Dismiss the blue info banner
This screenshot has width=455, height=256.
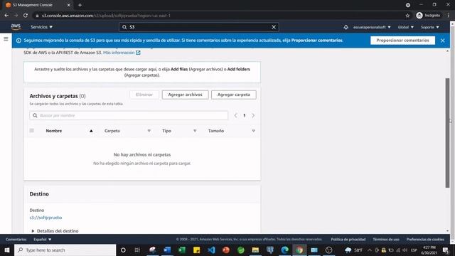click(442, 41)
